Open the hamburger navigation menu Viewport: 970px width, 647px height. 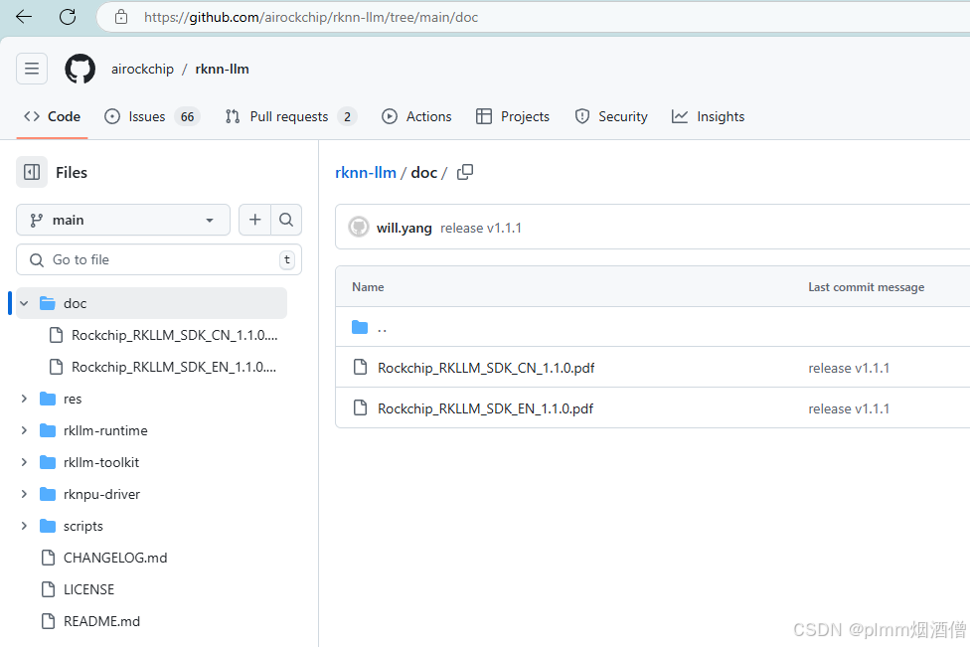click(32, 69)
